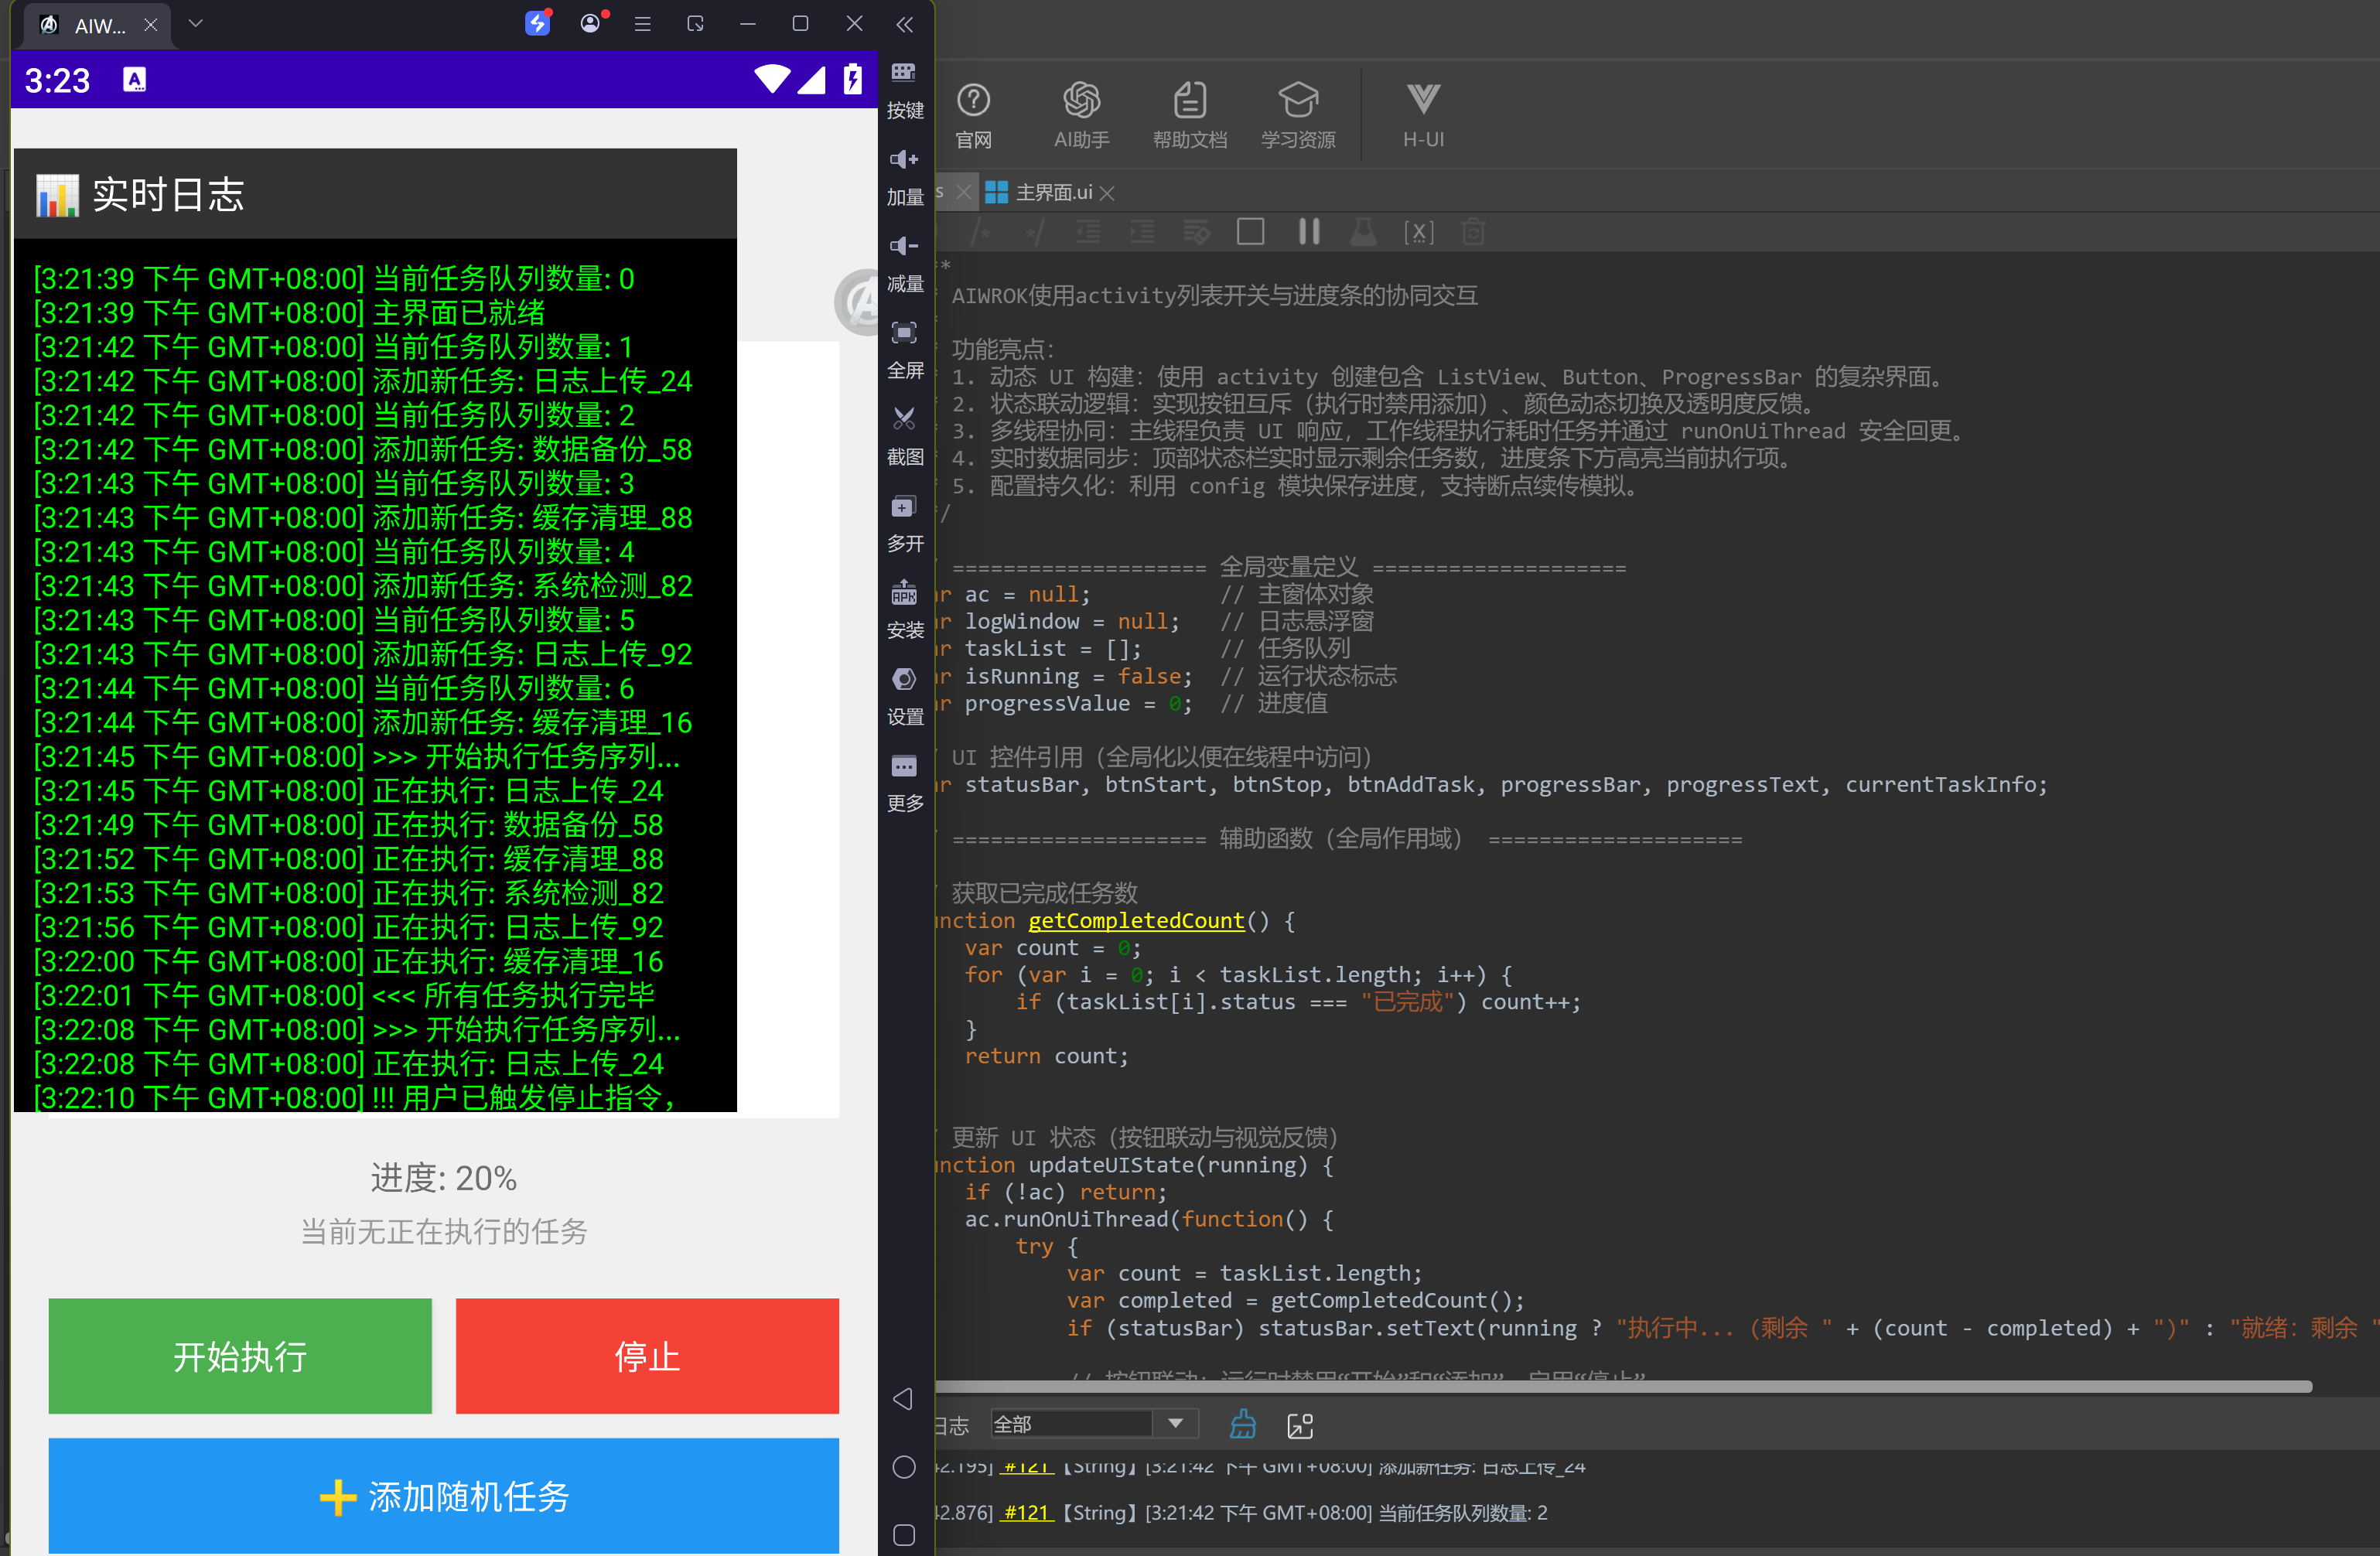Viewport: 2380px width, 1556px height.
Task: Tap the red 停止 button
Action: pos(647,1355)
